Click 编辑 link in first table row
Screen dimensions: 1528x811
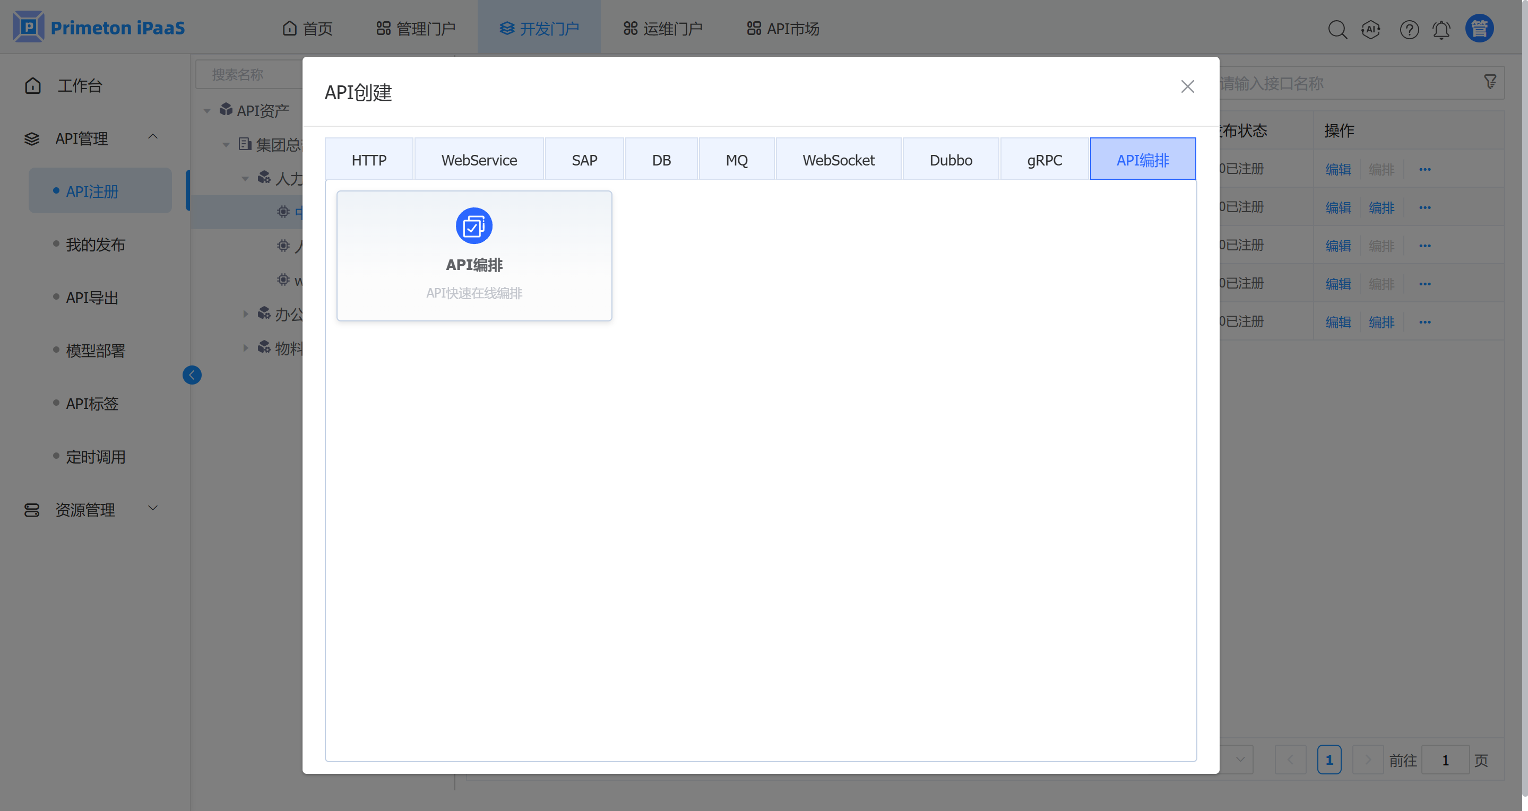(1337, 169)
